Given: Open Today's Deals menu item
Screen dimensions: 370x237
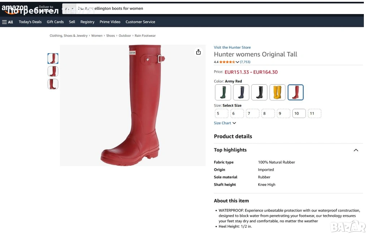Looking at the screenshot, I should pos(30,22).
